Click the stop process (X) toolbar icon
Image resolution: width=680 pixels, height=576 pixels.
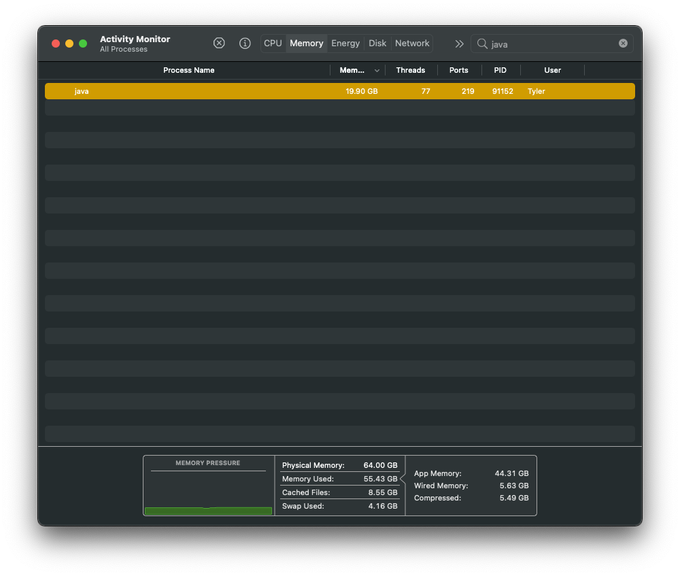tap(219, 44)
